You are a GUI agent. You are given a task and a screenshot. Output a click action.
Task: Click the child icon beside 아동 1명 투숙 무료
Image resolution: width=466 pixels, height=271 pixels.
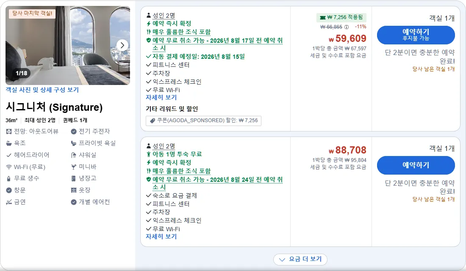coord(149,154)
